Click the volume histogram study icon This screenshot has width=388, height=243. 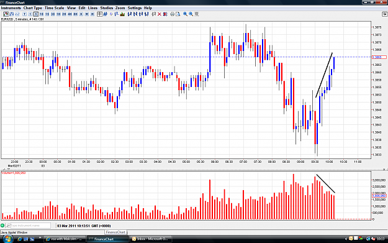122,14
